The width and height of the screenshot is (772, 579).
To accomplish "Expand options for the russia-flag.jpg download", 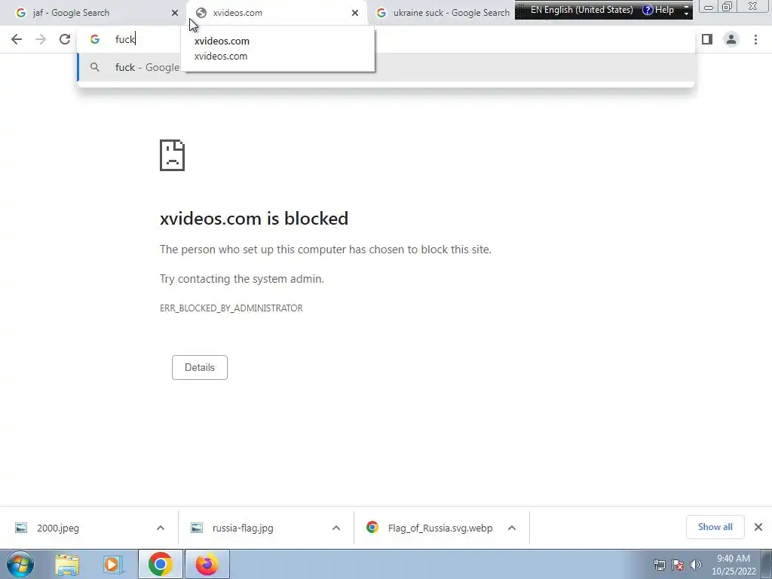I will [336, 528].
